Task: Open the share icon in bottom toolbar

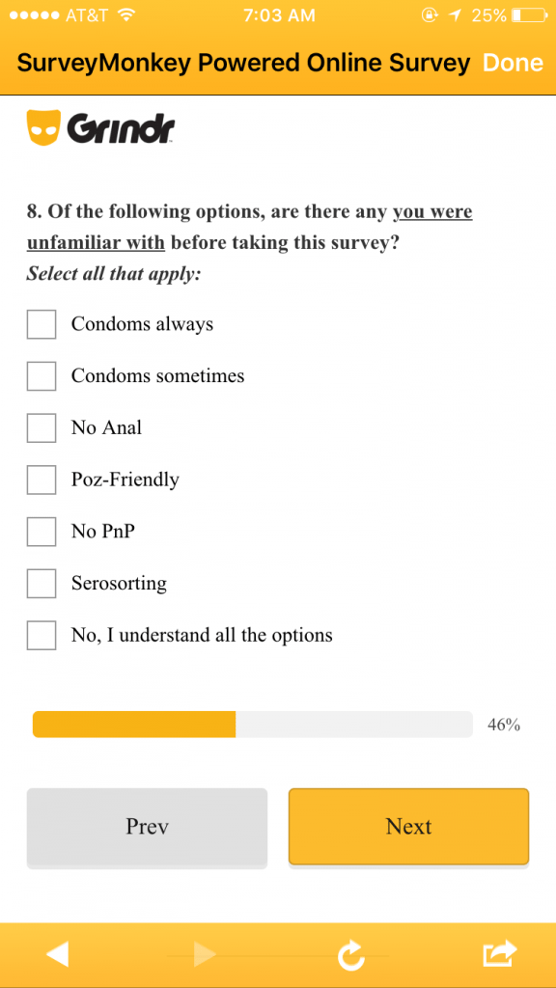Action: click(x=500, y=953)
